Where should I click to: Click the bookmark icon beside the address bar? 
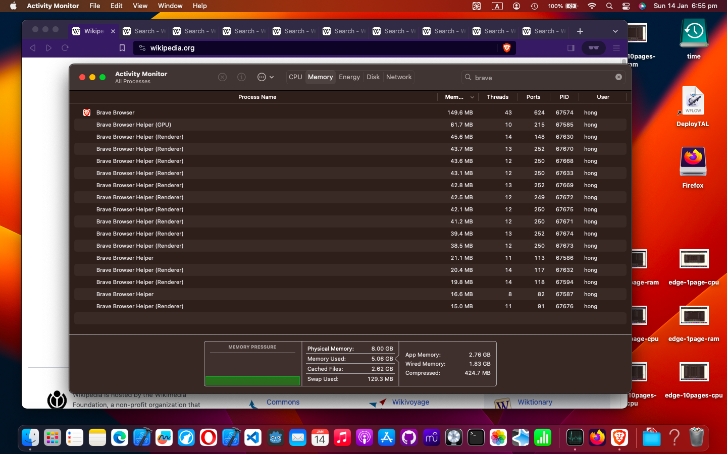click(122, 48)
